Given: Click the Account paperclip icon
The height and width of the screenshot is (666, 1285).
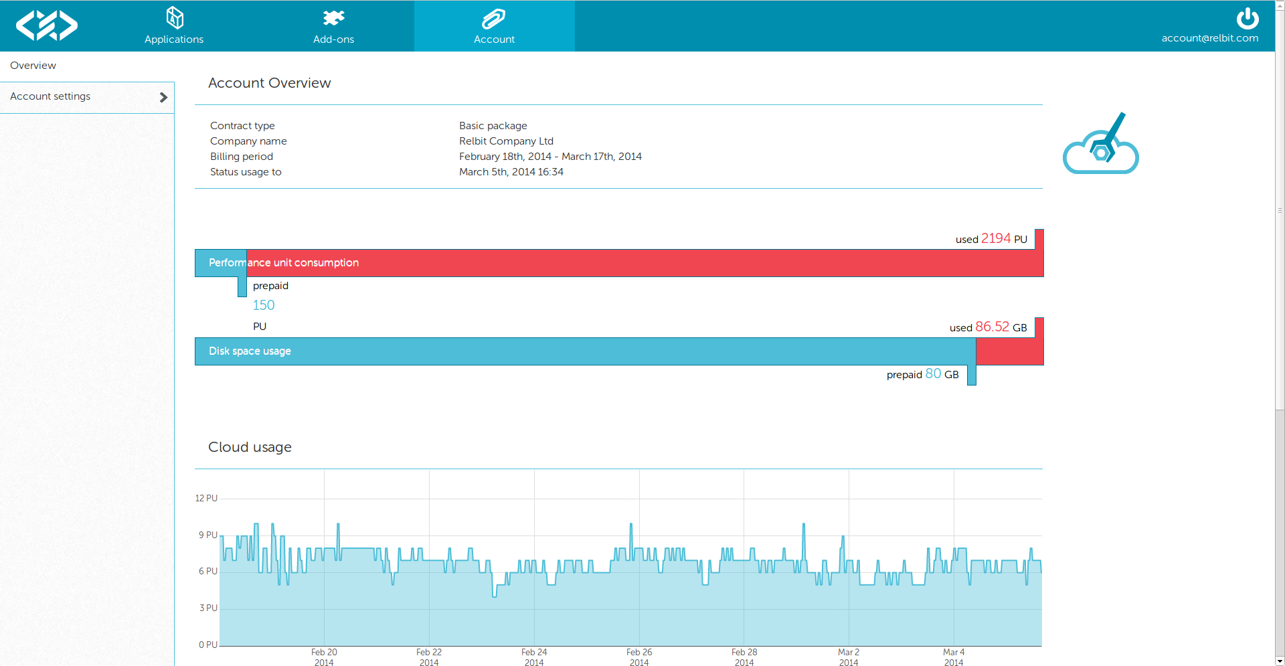Looking at the screenshot, I should [x=494, y=18].
